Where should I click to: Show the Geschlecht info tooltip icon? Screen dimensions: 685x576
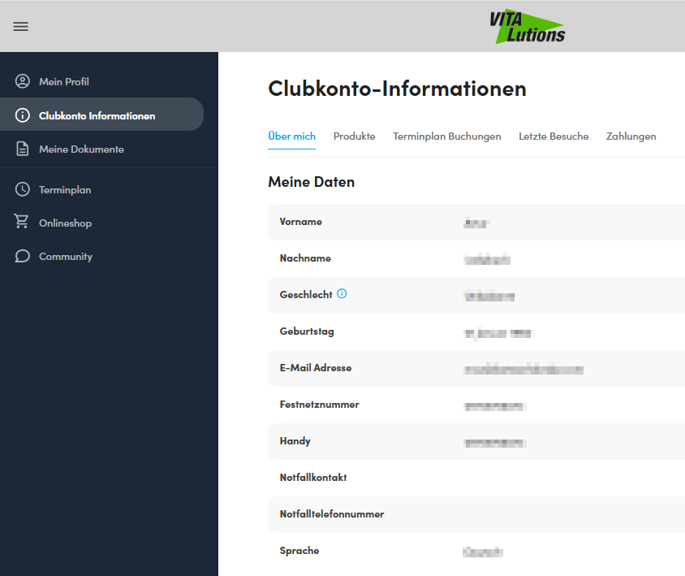(341, 294)
